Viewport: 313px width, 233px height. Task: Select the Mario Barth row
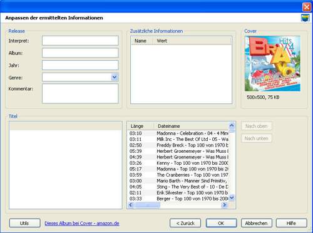coord(178,181)
